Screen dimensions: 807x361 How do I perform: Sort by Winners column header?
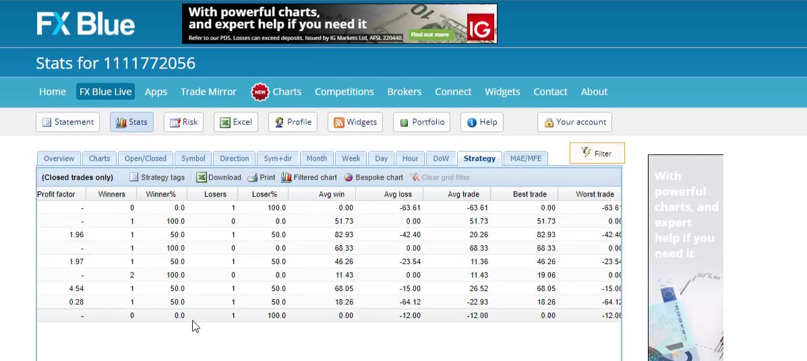[x=111, y=194]
